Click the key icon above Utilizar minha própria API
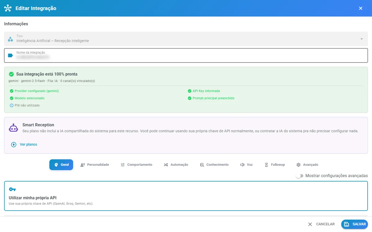 [12, 189]
